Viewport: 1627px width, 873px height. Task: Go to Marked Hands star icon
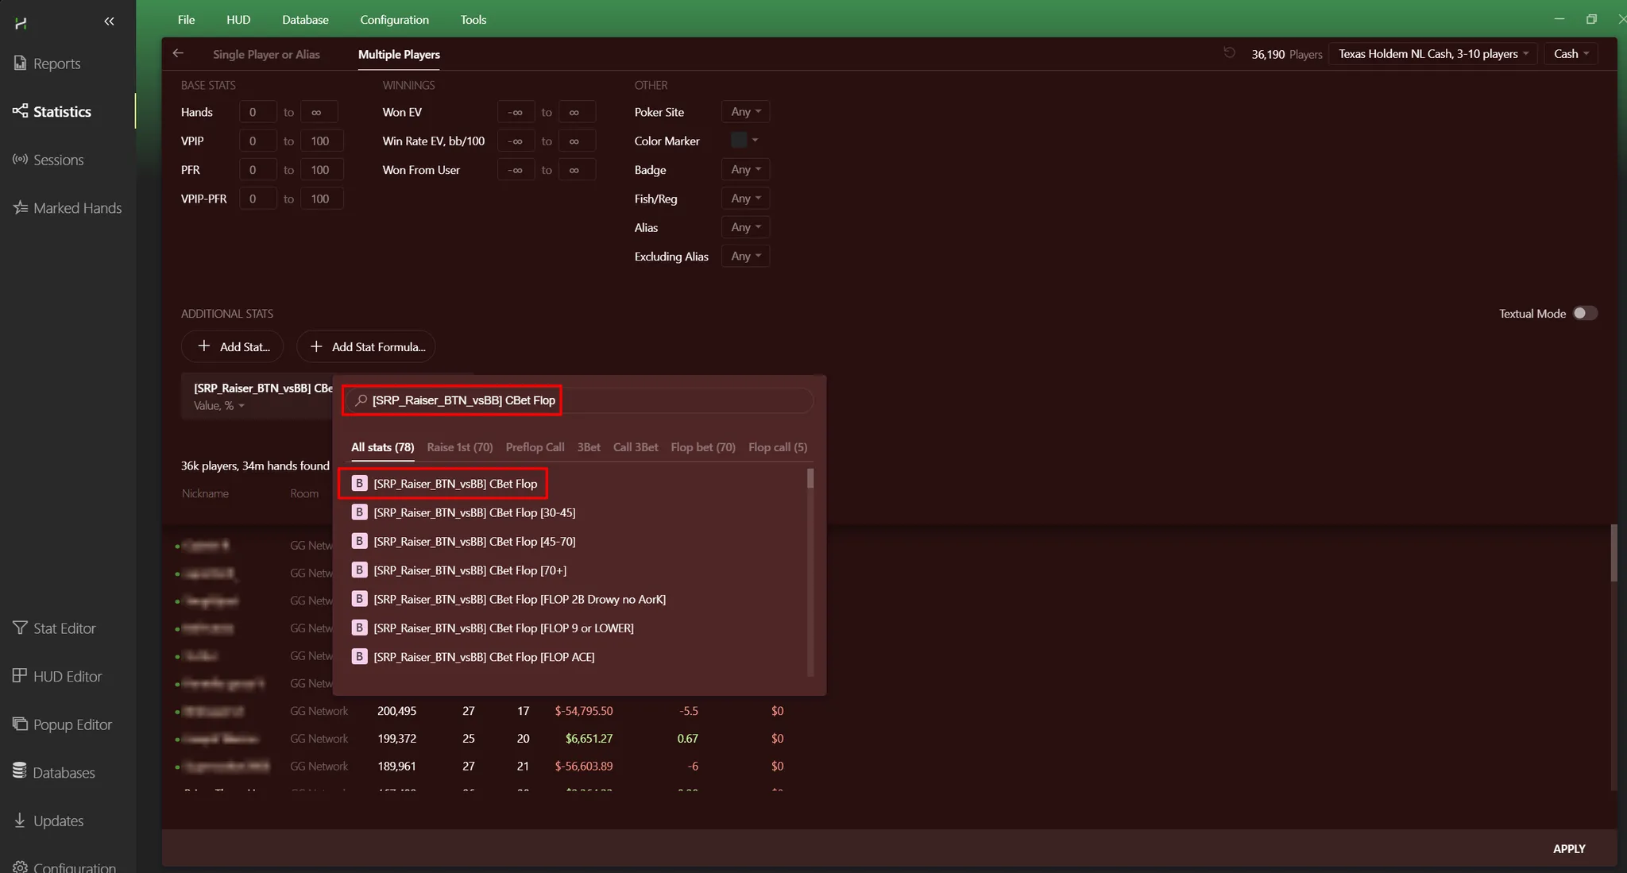coord(21,207)
